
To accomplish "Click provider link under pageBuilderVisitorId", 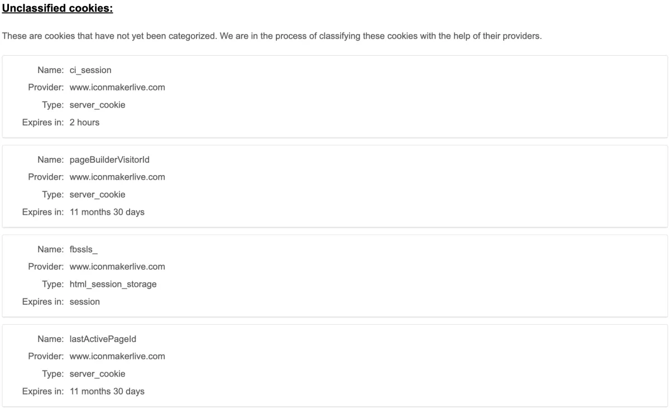I will tap(117, 177).
